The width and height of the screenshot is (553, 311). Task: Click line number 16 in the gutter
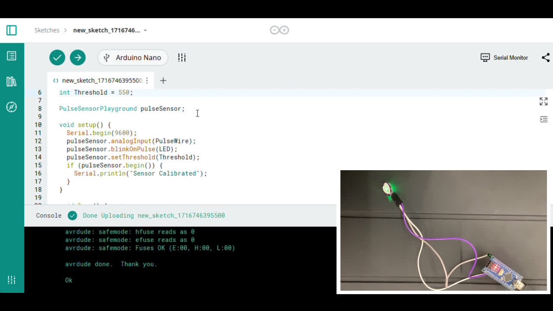[38, 174]
